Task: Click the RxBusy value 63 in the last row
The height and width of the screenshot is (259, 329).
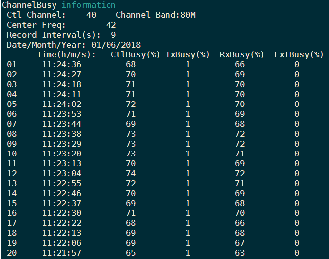Action: (x=240, y=253)
